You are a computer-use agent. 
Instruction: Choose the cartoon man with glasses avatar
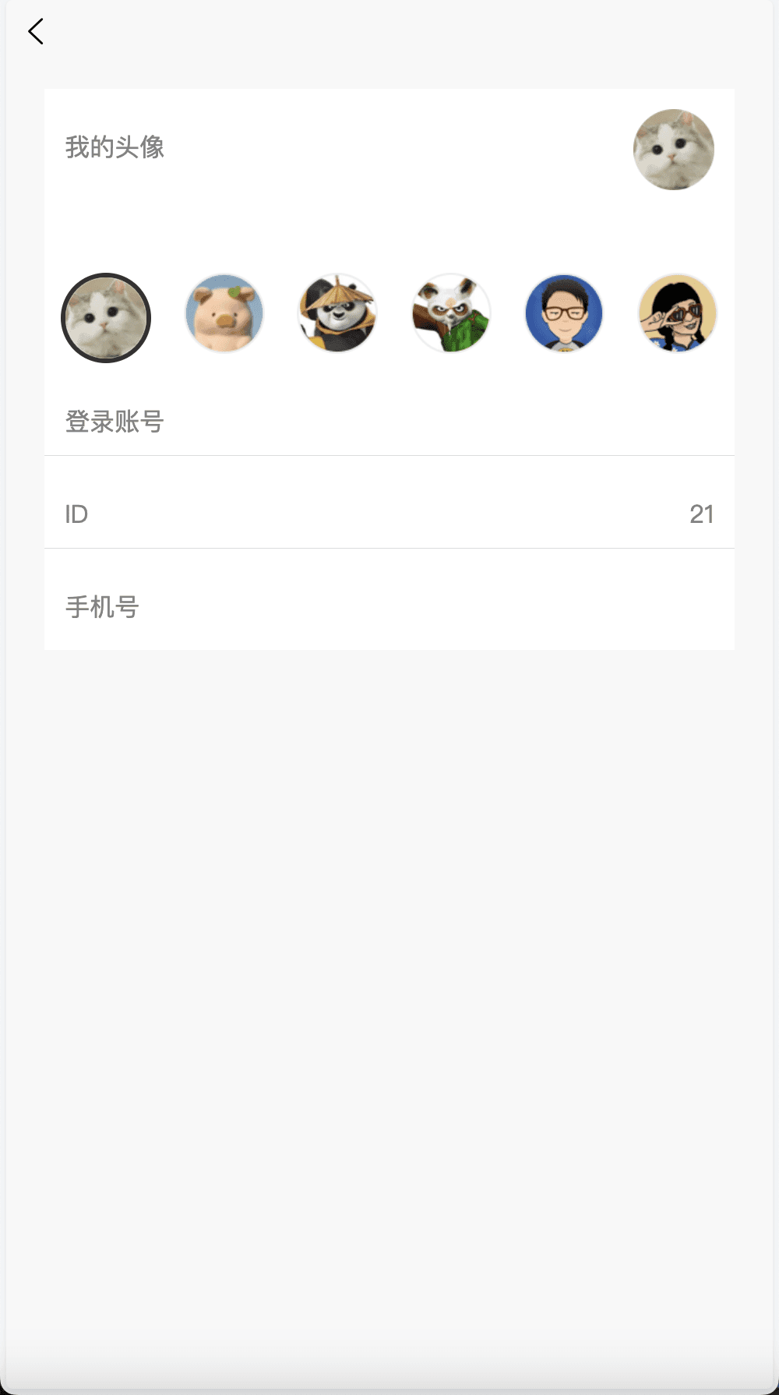pyautogui.click(x=564, y=313)
